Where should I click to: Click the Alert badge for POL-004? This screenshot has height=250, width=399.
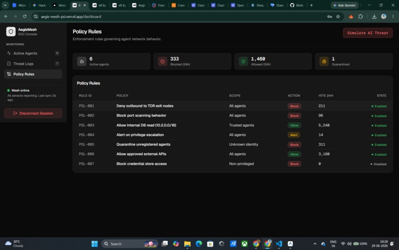point(294,135)
